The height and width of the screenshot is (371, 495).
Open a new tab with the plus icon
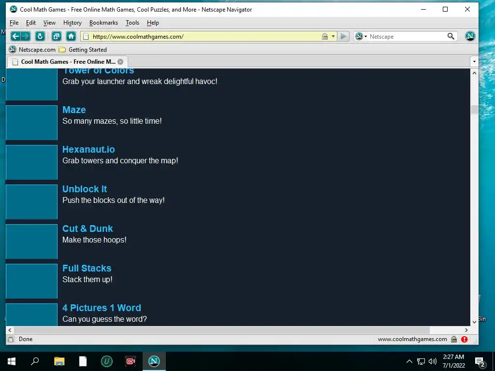click(56, 36)
